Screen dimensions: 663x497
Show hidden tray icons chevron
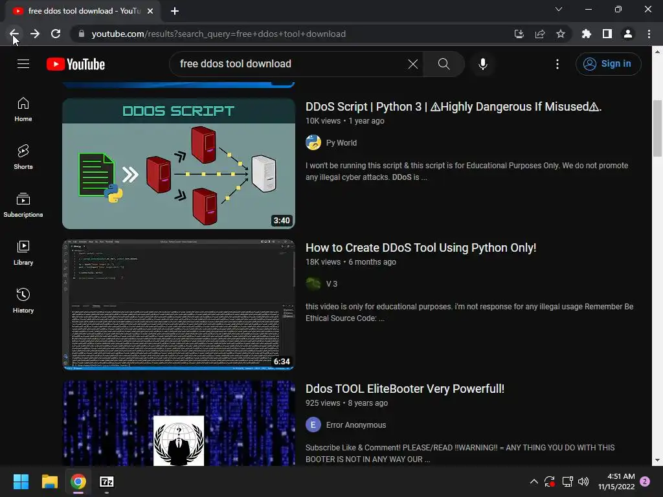(x=534, y=481)
